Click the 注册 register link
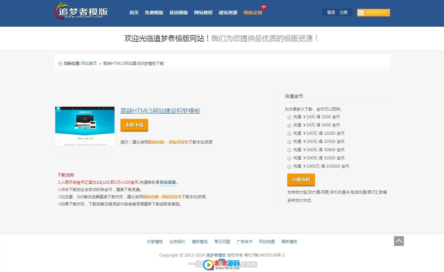Screen dimensions: 444x272 click(x=344, y=13)
